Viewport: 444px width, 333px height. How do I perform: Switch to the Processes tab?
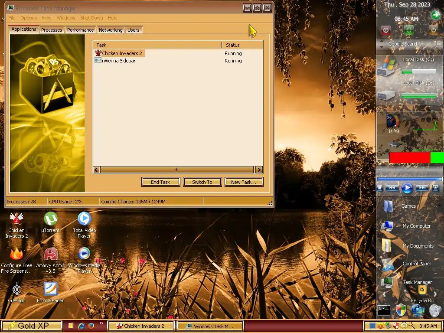coord(52,30)
